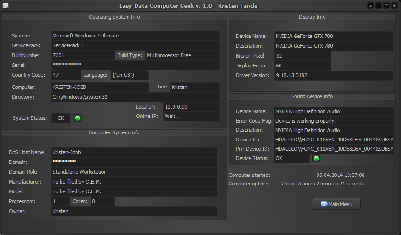Click the Computer System Info header
This screenshot has width=401, height=235.
point(114,132)
